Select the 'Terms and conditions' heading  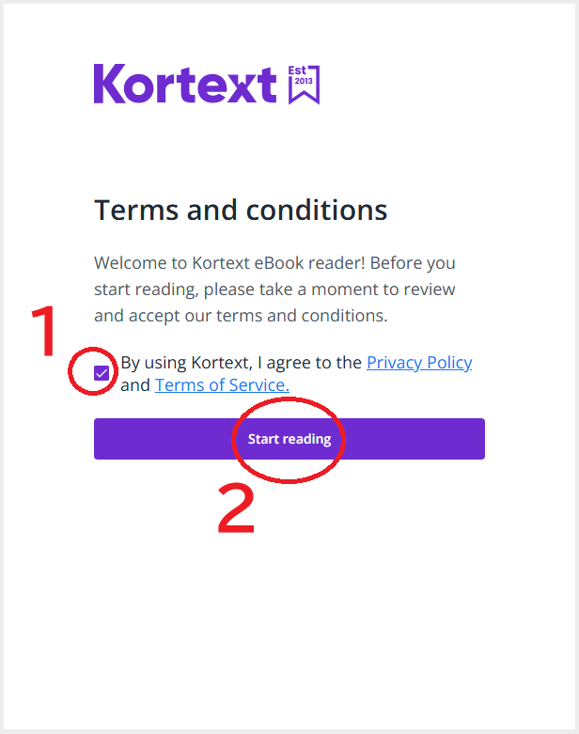pyautogui.click(x=241, y=211)
